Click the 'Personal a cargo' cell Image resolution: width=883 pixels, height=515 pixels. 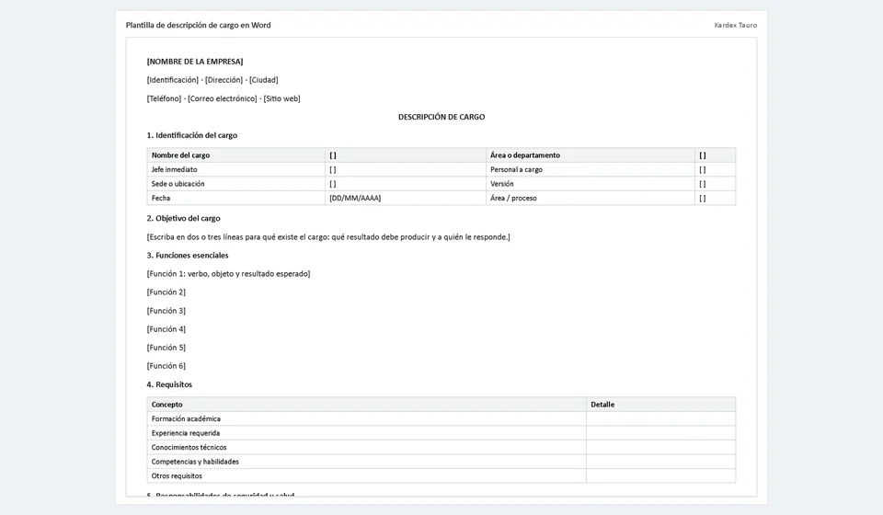[591, 169]
